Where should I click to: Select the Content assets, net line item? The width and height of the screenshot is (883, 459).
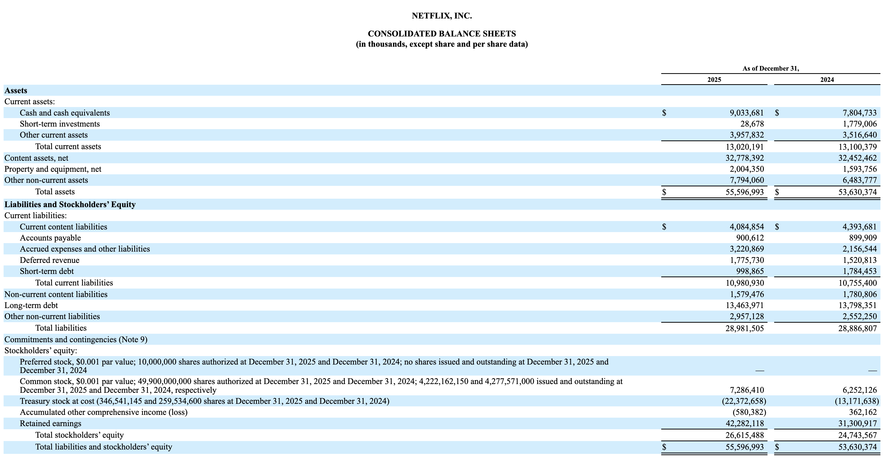point(36,158)
